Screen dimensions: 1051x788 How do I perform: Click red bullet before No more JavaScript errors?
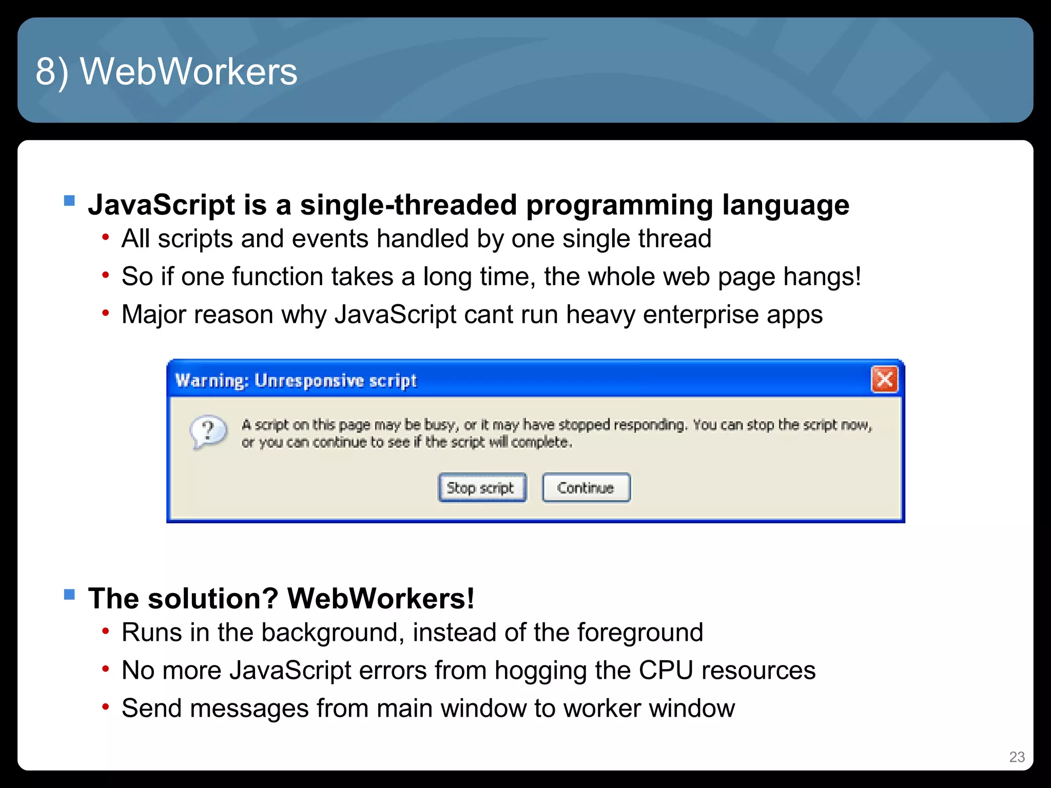click(x=106, y=669)
